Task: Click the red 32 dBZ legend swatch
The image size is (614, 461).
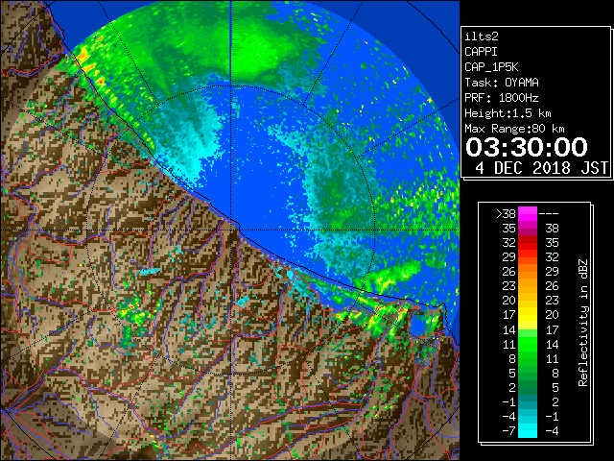Action: [x=528, y=243]
